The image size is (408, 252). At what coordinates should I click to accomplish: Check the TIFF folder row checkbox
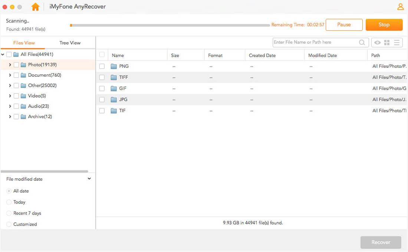(x=102, y=77)
